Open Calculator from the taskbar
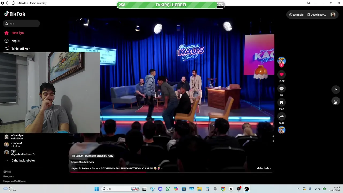Screen dimensions: 343x193 point(207,189)
